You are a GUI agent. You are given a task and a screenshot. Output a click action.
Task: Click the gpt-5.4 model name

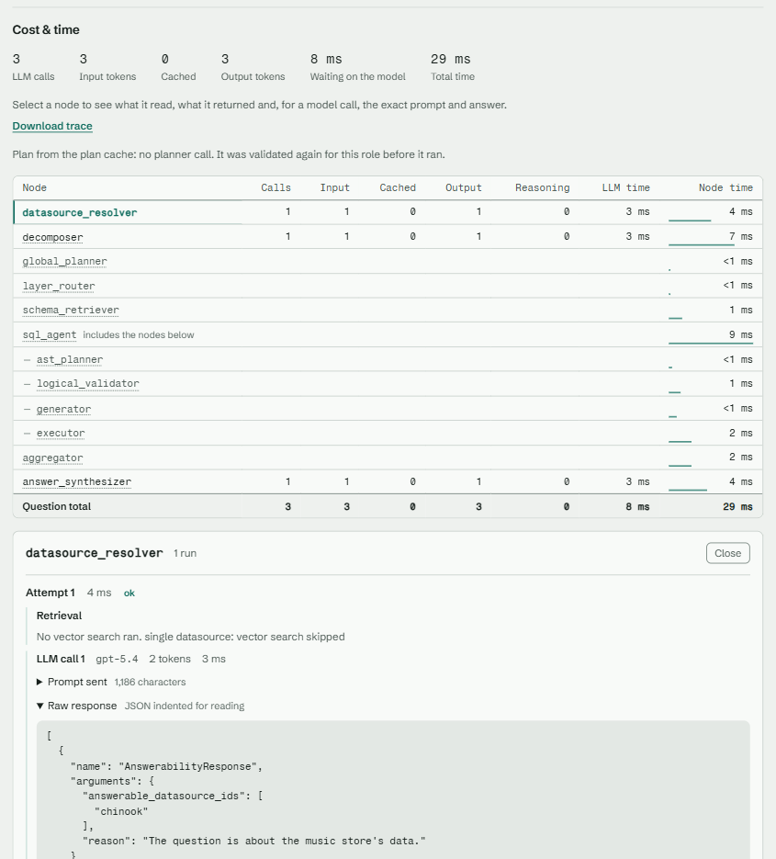pos(117,659)
